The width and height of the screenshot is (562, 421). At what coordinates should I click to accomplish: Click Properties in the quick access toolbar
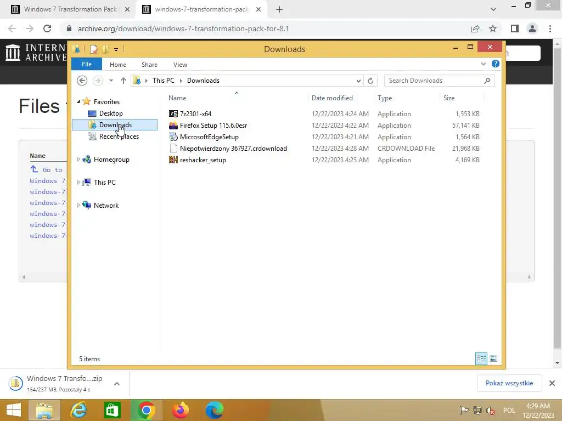click(93, 49)
